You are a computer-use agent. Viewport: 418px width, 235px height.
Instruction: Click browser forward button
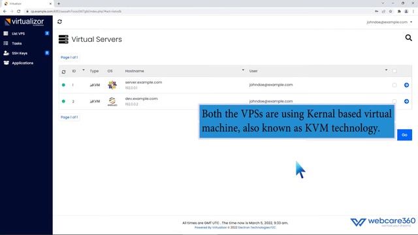tap(12, 12)
